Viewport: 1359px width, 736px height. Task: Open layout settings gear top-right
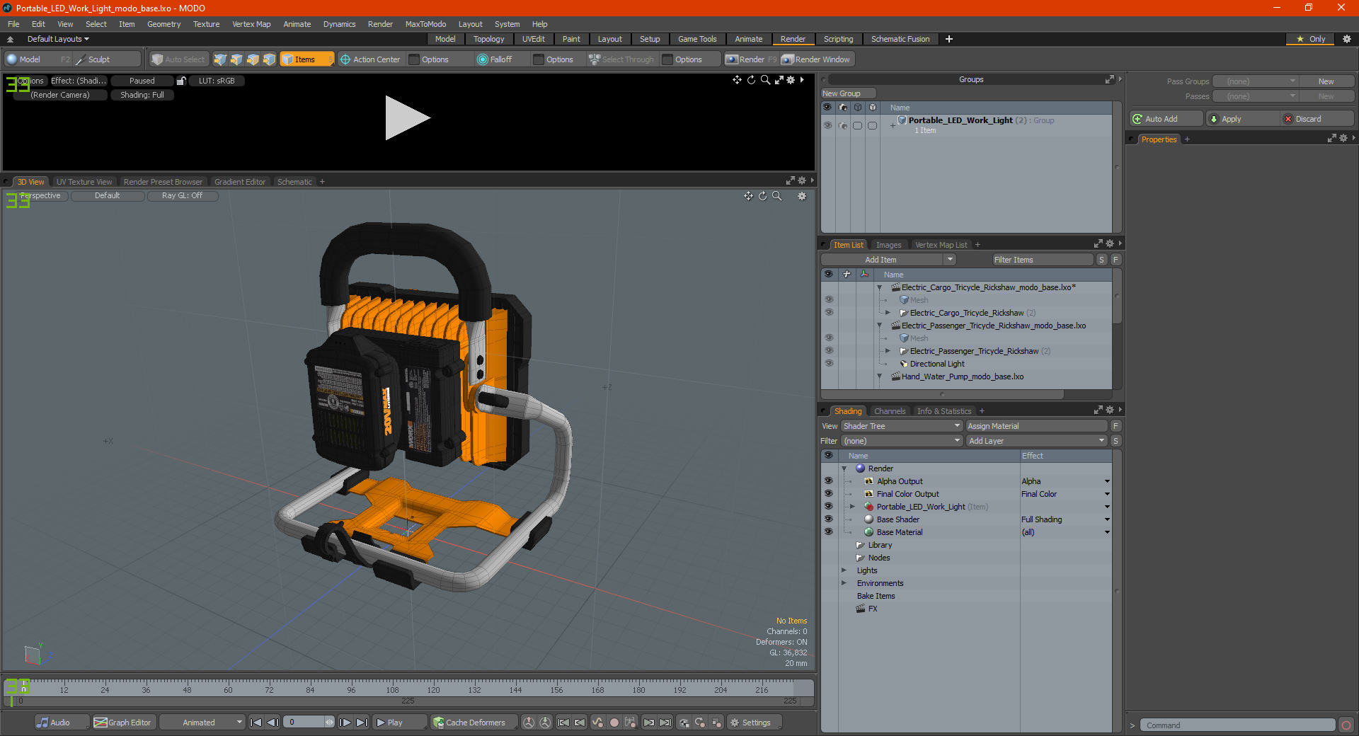pyautogui.click(x=1347, y=39)
